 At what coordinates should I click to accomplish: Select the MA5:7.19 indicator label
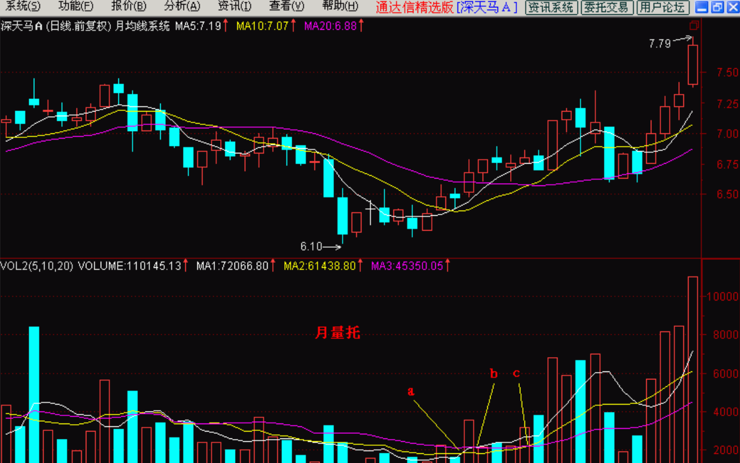tap(198, 26)
